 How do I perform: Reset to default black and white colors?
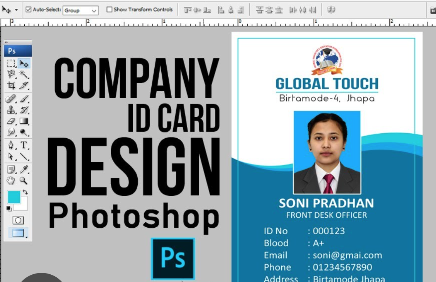tap(9, 208)
